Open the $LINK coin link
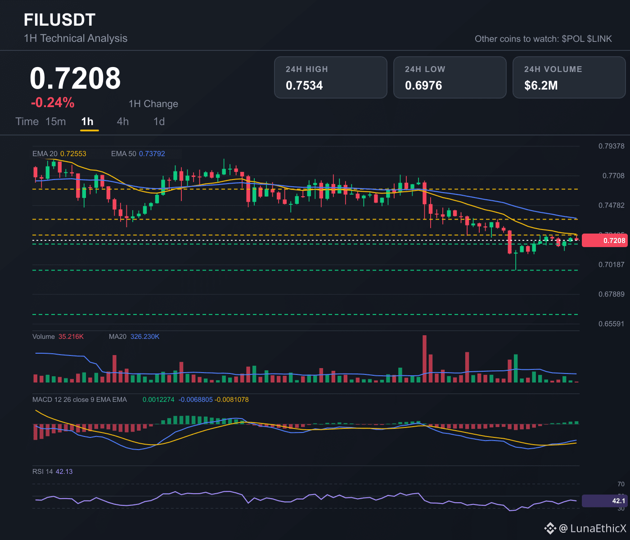 tap(599, 39)
